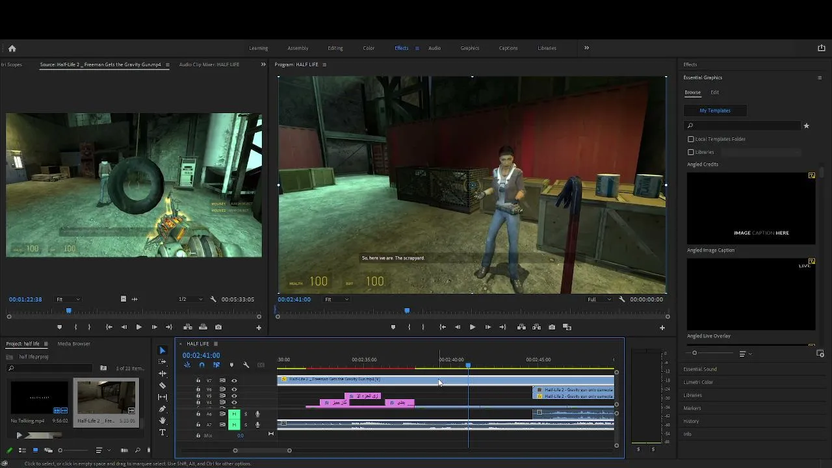
Task: Switch Project panel to list view
Action: tap(22, 450)
